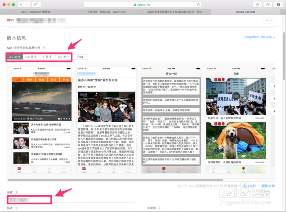Open help for 关键词 field
Image resolution: width=286 pixels, height=212 pixels.
tap(159, 208)
